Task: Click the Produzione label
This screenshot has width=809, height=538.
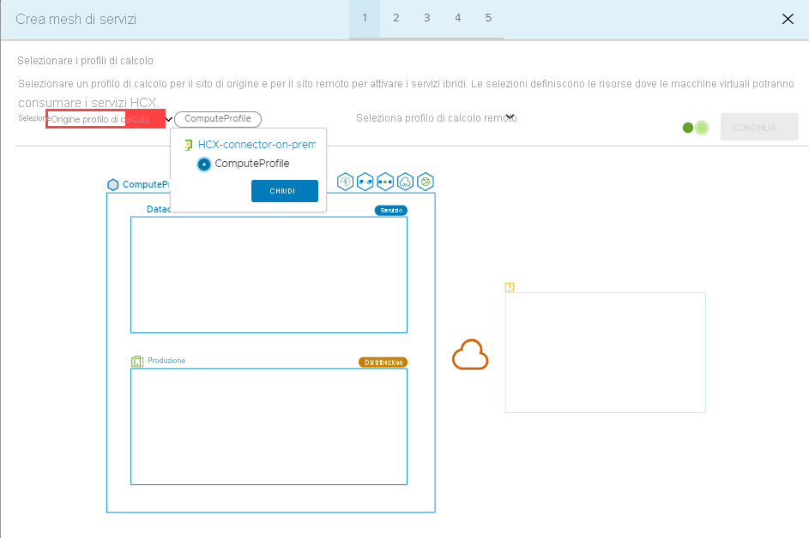Action: [166, 361]
